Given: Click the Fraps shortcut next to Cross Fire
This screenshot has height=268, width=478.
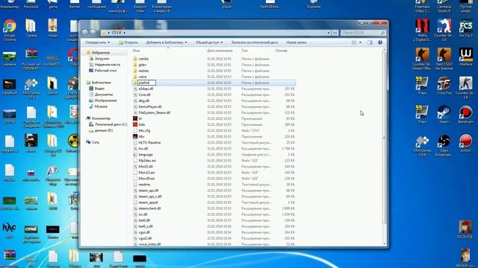Looking at the screenshot, I should point(422,86).
